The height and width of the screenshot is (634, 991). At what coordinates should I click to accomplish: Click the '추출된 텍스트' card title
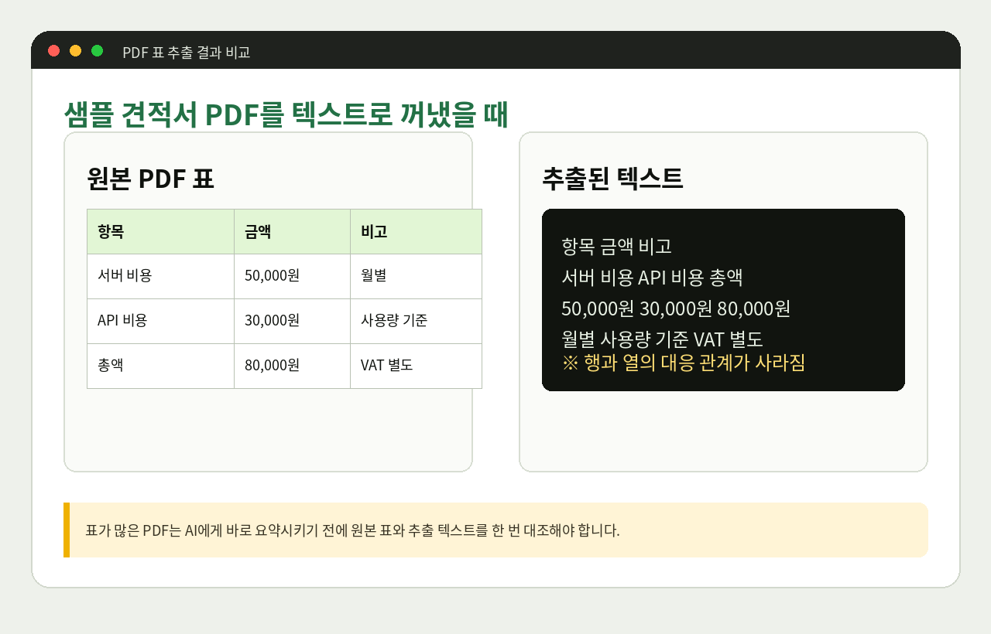click(x=612, y=179)
